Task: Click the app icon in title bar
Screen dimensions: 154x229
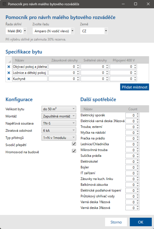Action: (x=4, y=4)
